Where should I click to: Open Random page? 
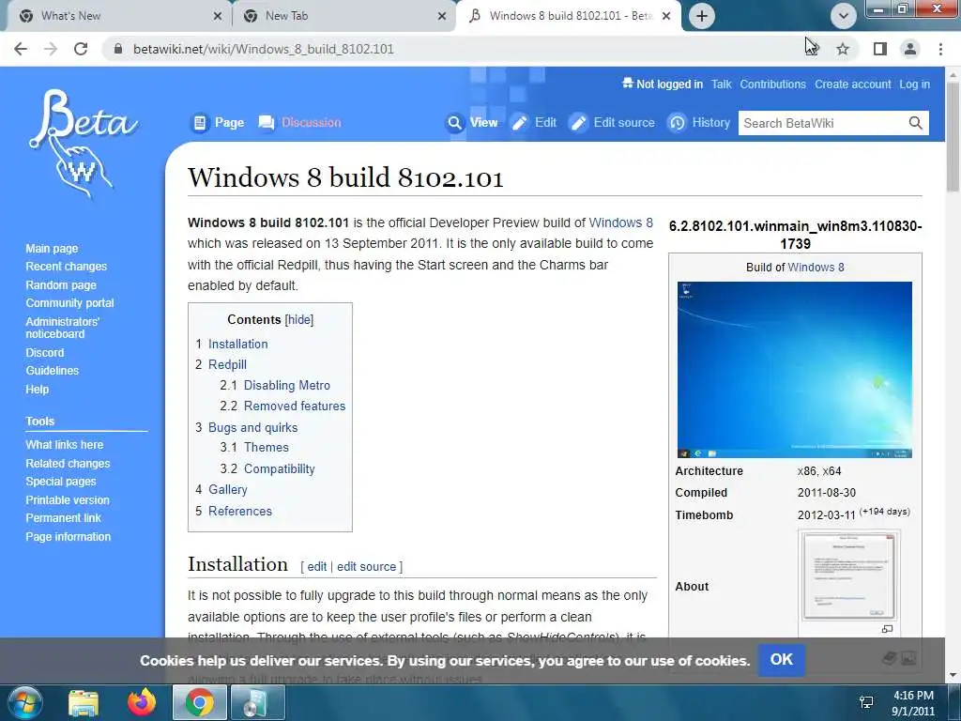[61, 285]
